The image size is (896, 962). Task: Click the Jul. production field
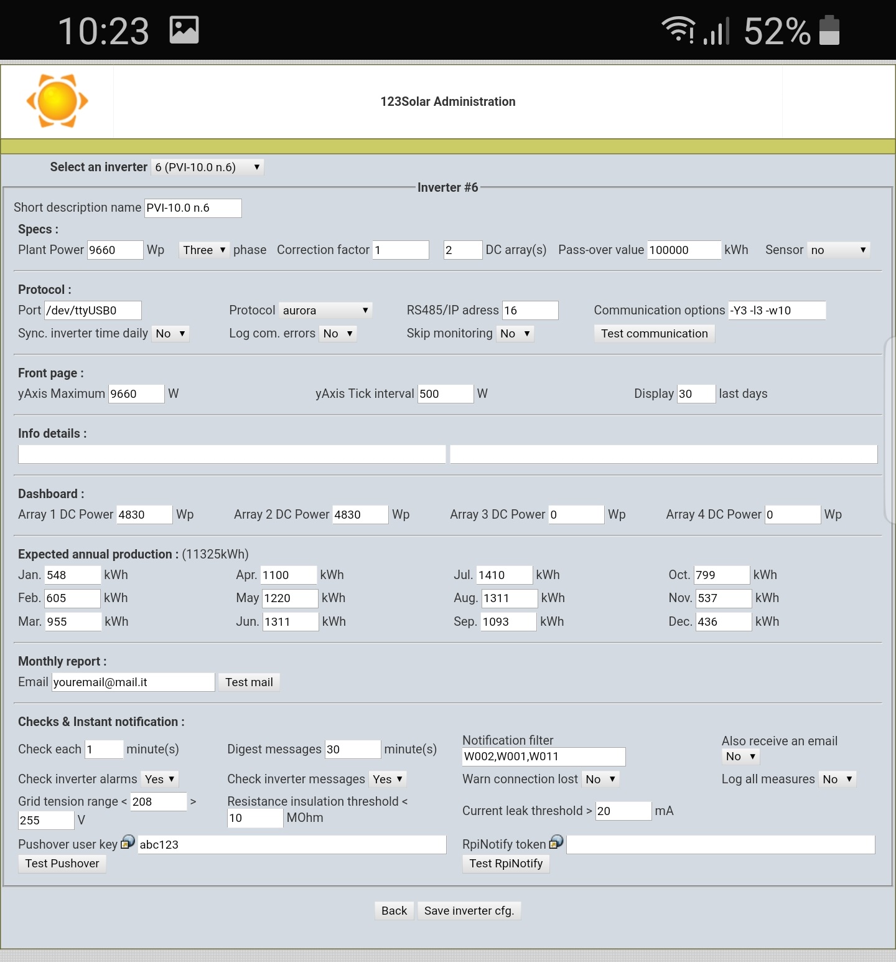504,575
